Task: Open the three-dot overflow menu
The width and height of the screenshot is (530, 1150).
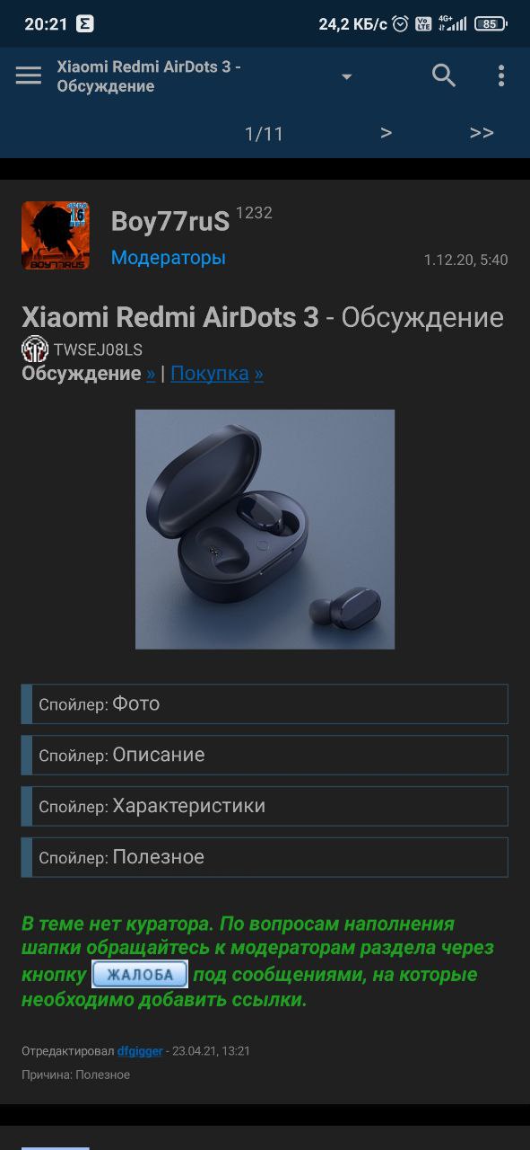Action: pos(501,75)
